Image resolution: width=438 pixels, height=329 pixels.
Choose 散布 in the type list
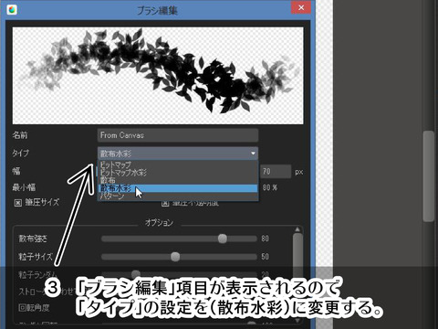(178, 180)
